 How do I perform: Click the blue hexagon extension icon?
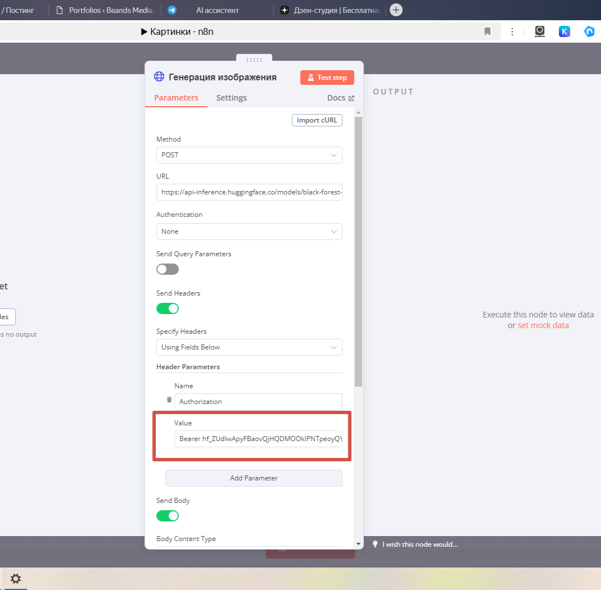coord(589,31)
